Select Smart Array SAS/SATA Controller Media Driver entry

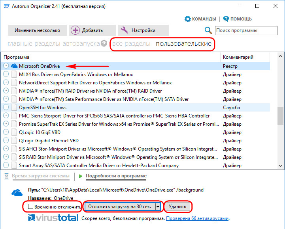coord(136,166)
